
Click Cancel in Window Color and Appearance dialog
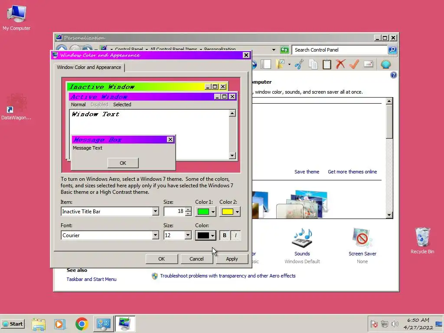pos(196,259)
